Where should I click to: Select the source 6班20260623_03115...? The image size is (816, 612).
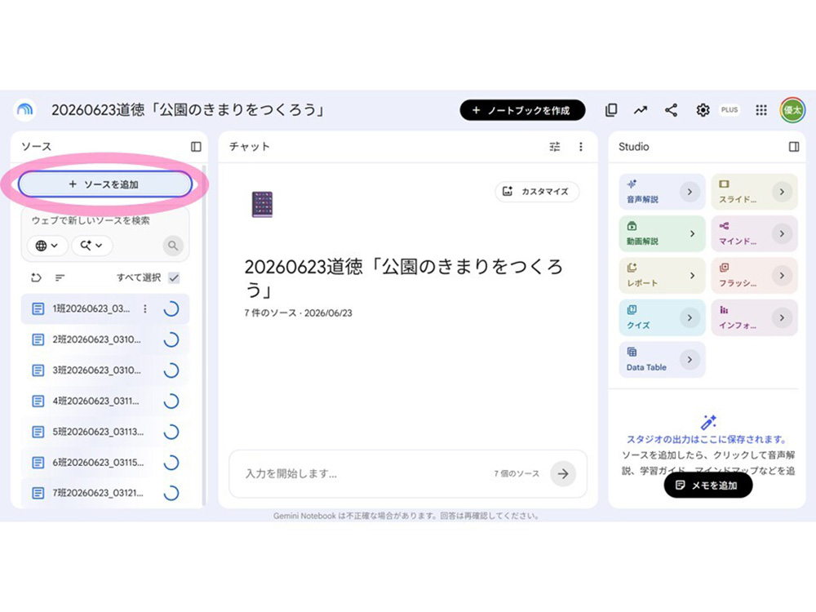105,463
